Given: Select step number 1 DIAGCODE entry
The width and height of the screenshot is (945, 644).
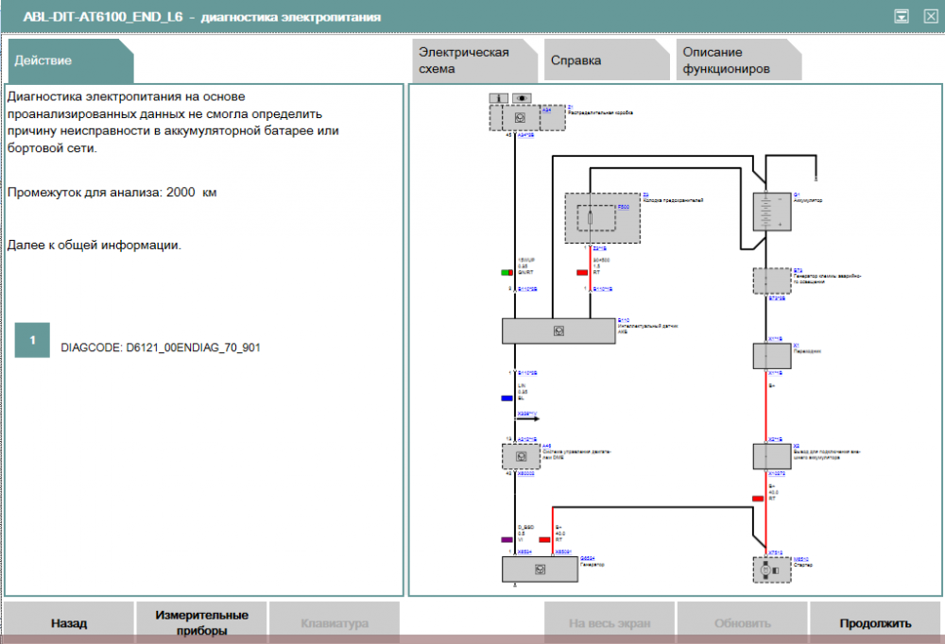Looking at the screenshot, I should tap(33, 340).
